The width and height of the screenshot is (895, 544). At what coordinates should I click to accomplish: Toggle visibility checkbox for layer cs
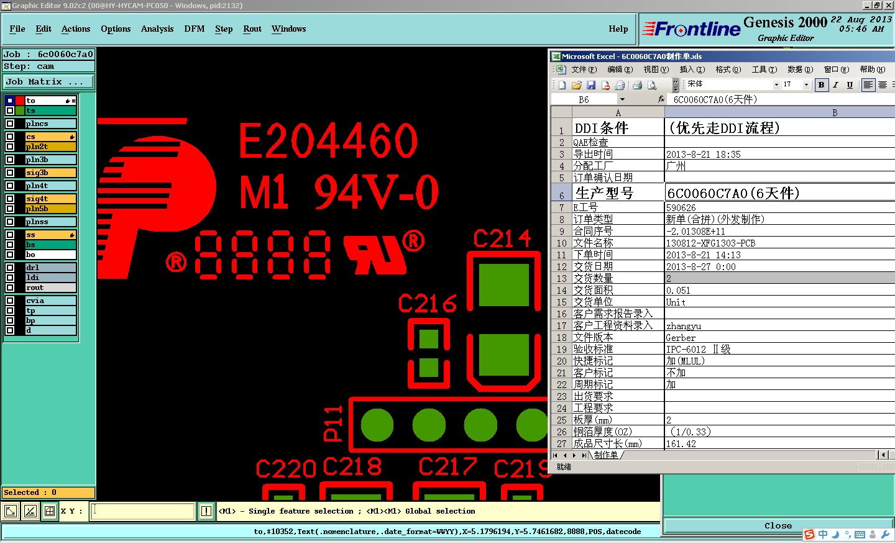pyautogui.click(x=10, y=137)
